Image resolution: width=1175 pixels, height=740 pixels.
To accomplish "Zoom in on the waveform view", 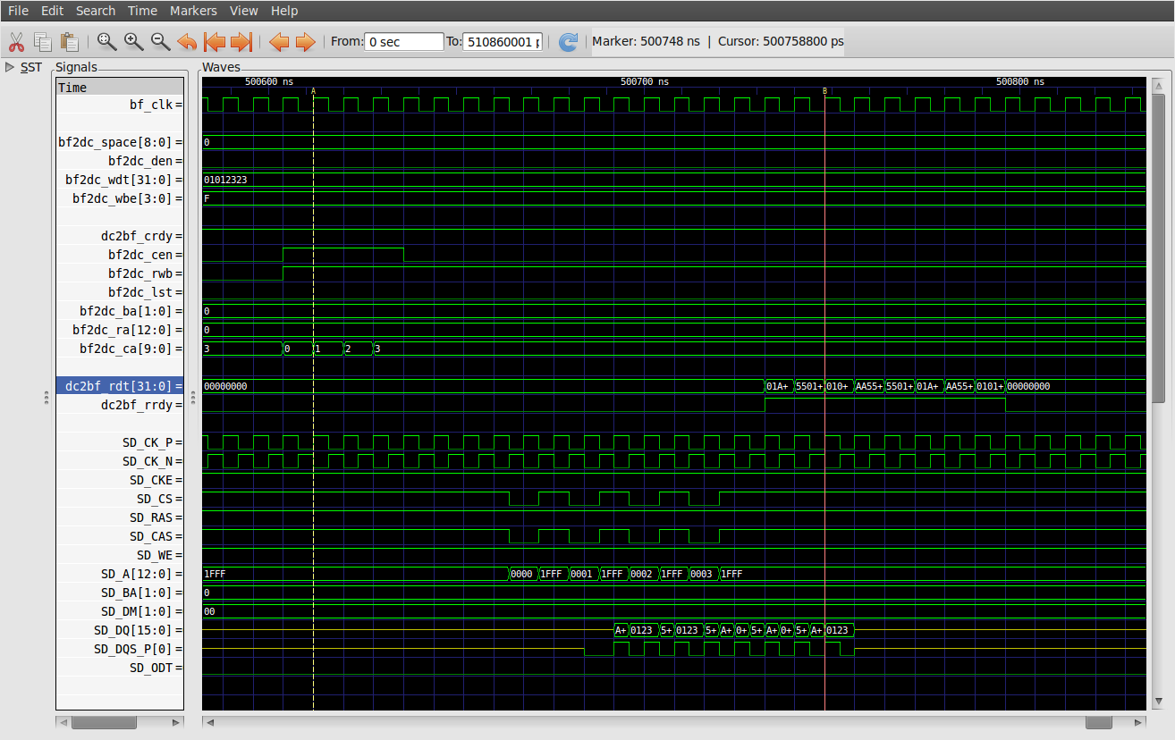I will 133,41.
